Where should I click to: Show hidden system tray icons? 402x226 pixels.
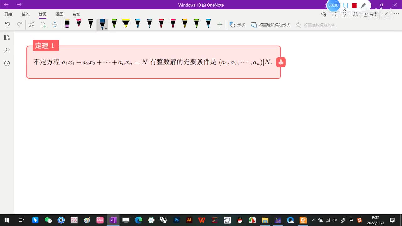point(313,220)
